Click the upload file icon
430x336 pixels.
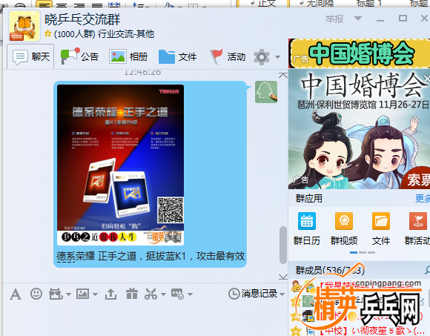[110, 294]
